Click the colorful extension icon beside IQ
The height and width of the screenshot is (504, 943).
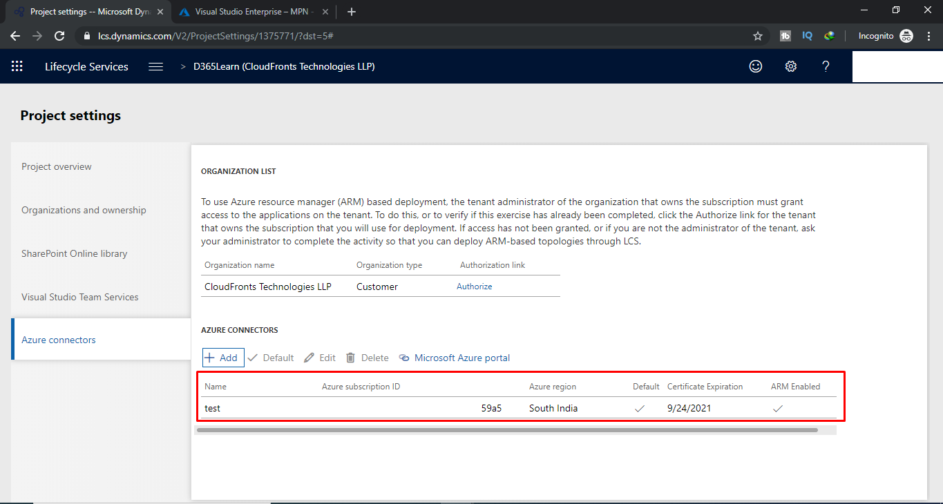point(829,36)
